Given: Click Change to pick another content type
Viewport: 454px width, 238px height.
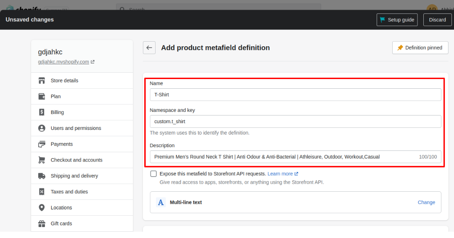Looking at the screenshot, I should 426,202.
